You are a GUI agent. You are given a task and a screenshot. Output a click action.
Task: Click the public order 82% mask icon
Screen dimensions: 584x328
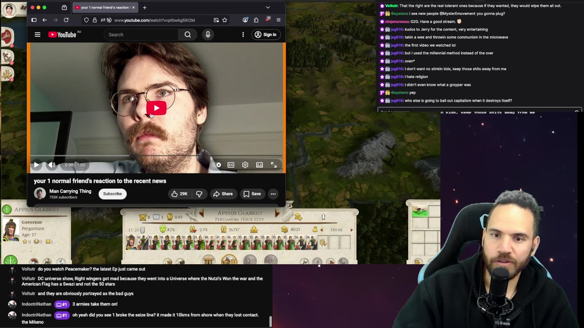(163, 230)
